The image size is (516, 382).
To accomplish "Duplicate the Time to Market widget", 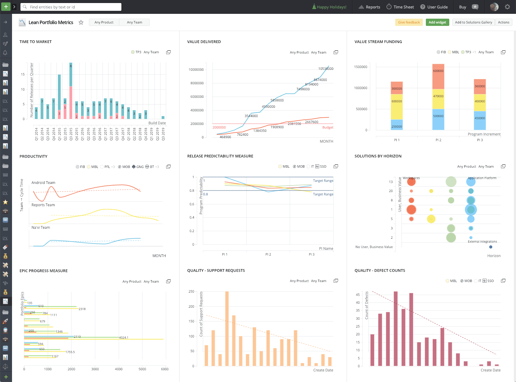I will (x=168, y=52).
